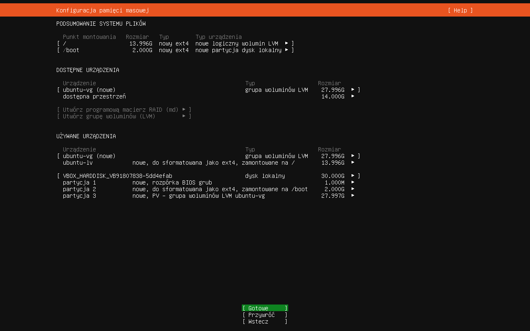Select partycja 1 BIOS grub row
Viewport: 530px width, 331px height.
[x=209, y=182]
